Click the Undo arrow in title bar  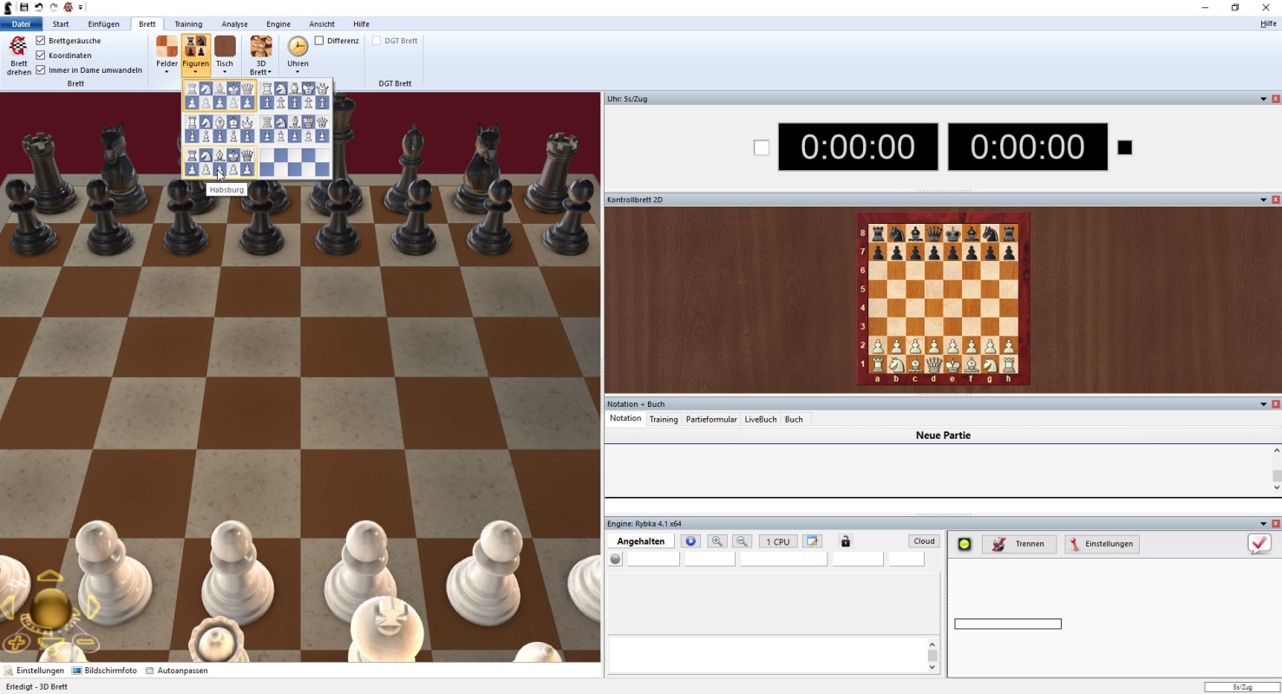(x=39, y=7)
